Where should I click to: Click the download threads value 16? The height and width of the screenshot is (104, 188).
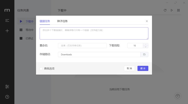point(135,45)
